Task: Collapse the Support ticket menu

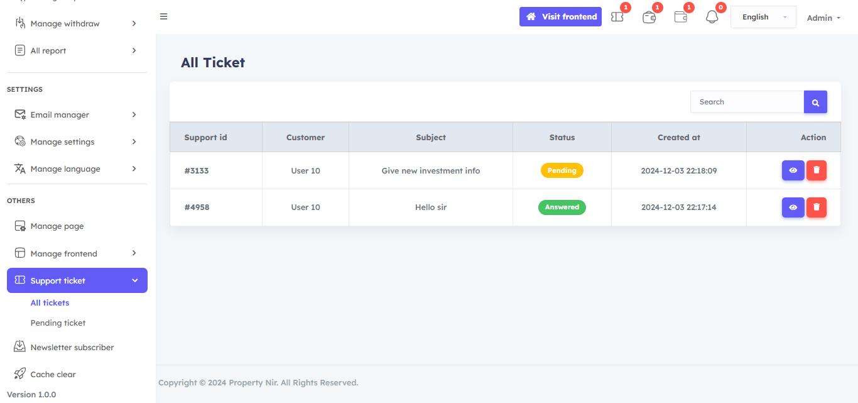Action: (77, 280)
